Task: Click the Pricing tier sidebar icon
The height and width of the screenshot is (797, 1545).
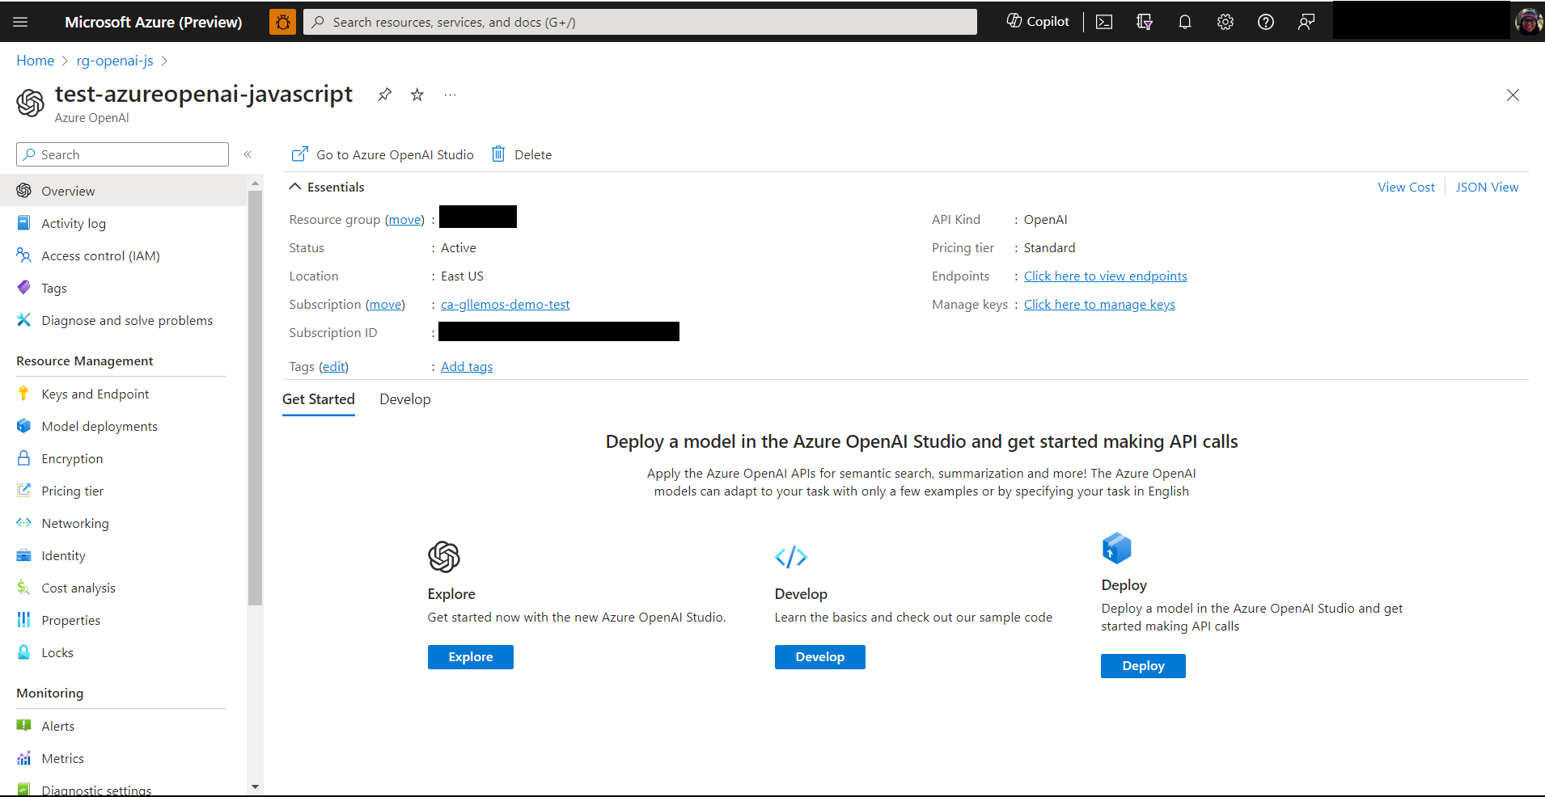Action: (23, 491)
